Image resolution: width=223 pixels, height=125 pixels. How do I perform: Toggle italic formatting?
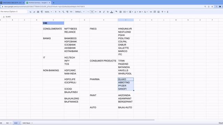pos(104,12)
